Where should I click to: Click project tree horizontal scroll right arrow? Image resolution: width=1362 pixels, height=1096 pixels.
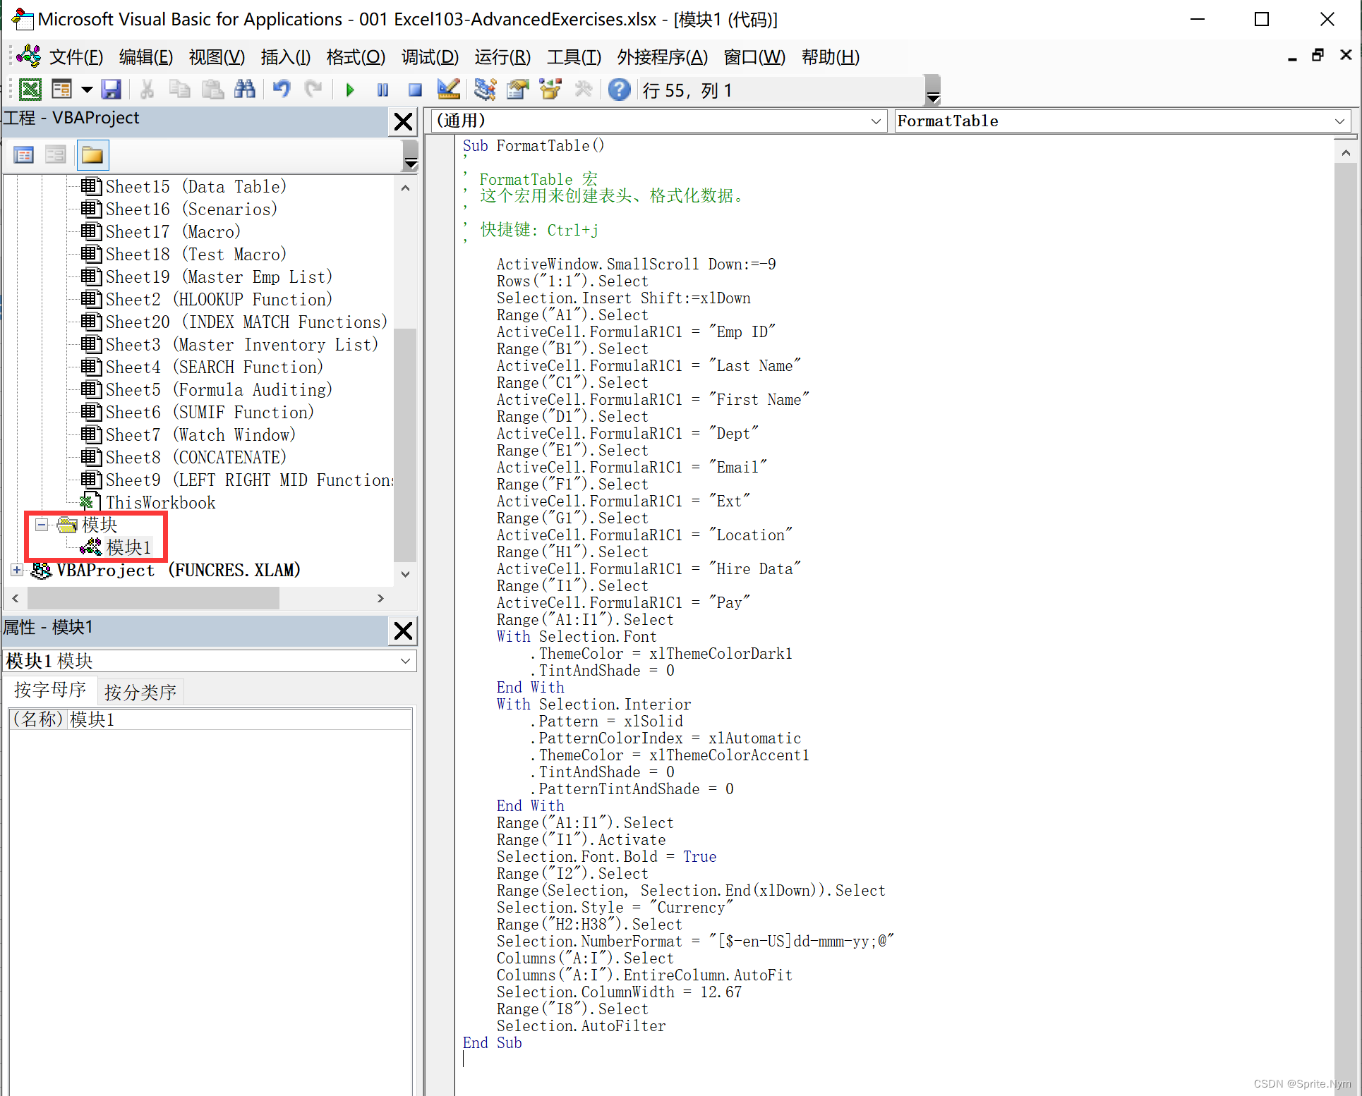pyautogui.click(x=380, y=598)
